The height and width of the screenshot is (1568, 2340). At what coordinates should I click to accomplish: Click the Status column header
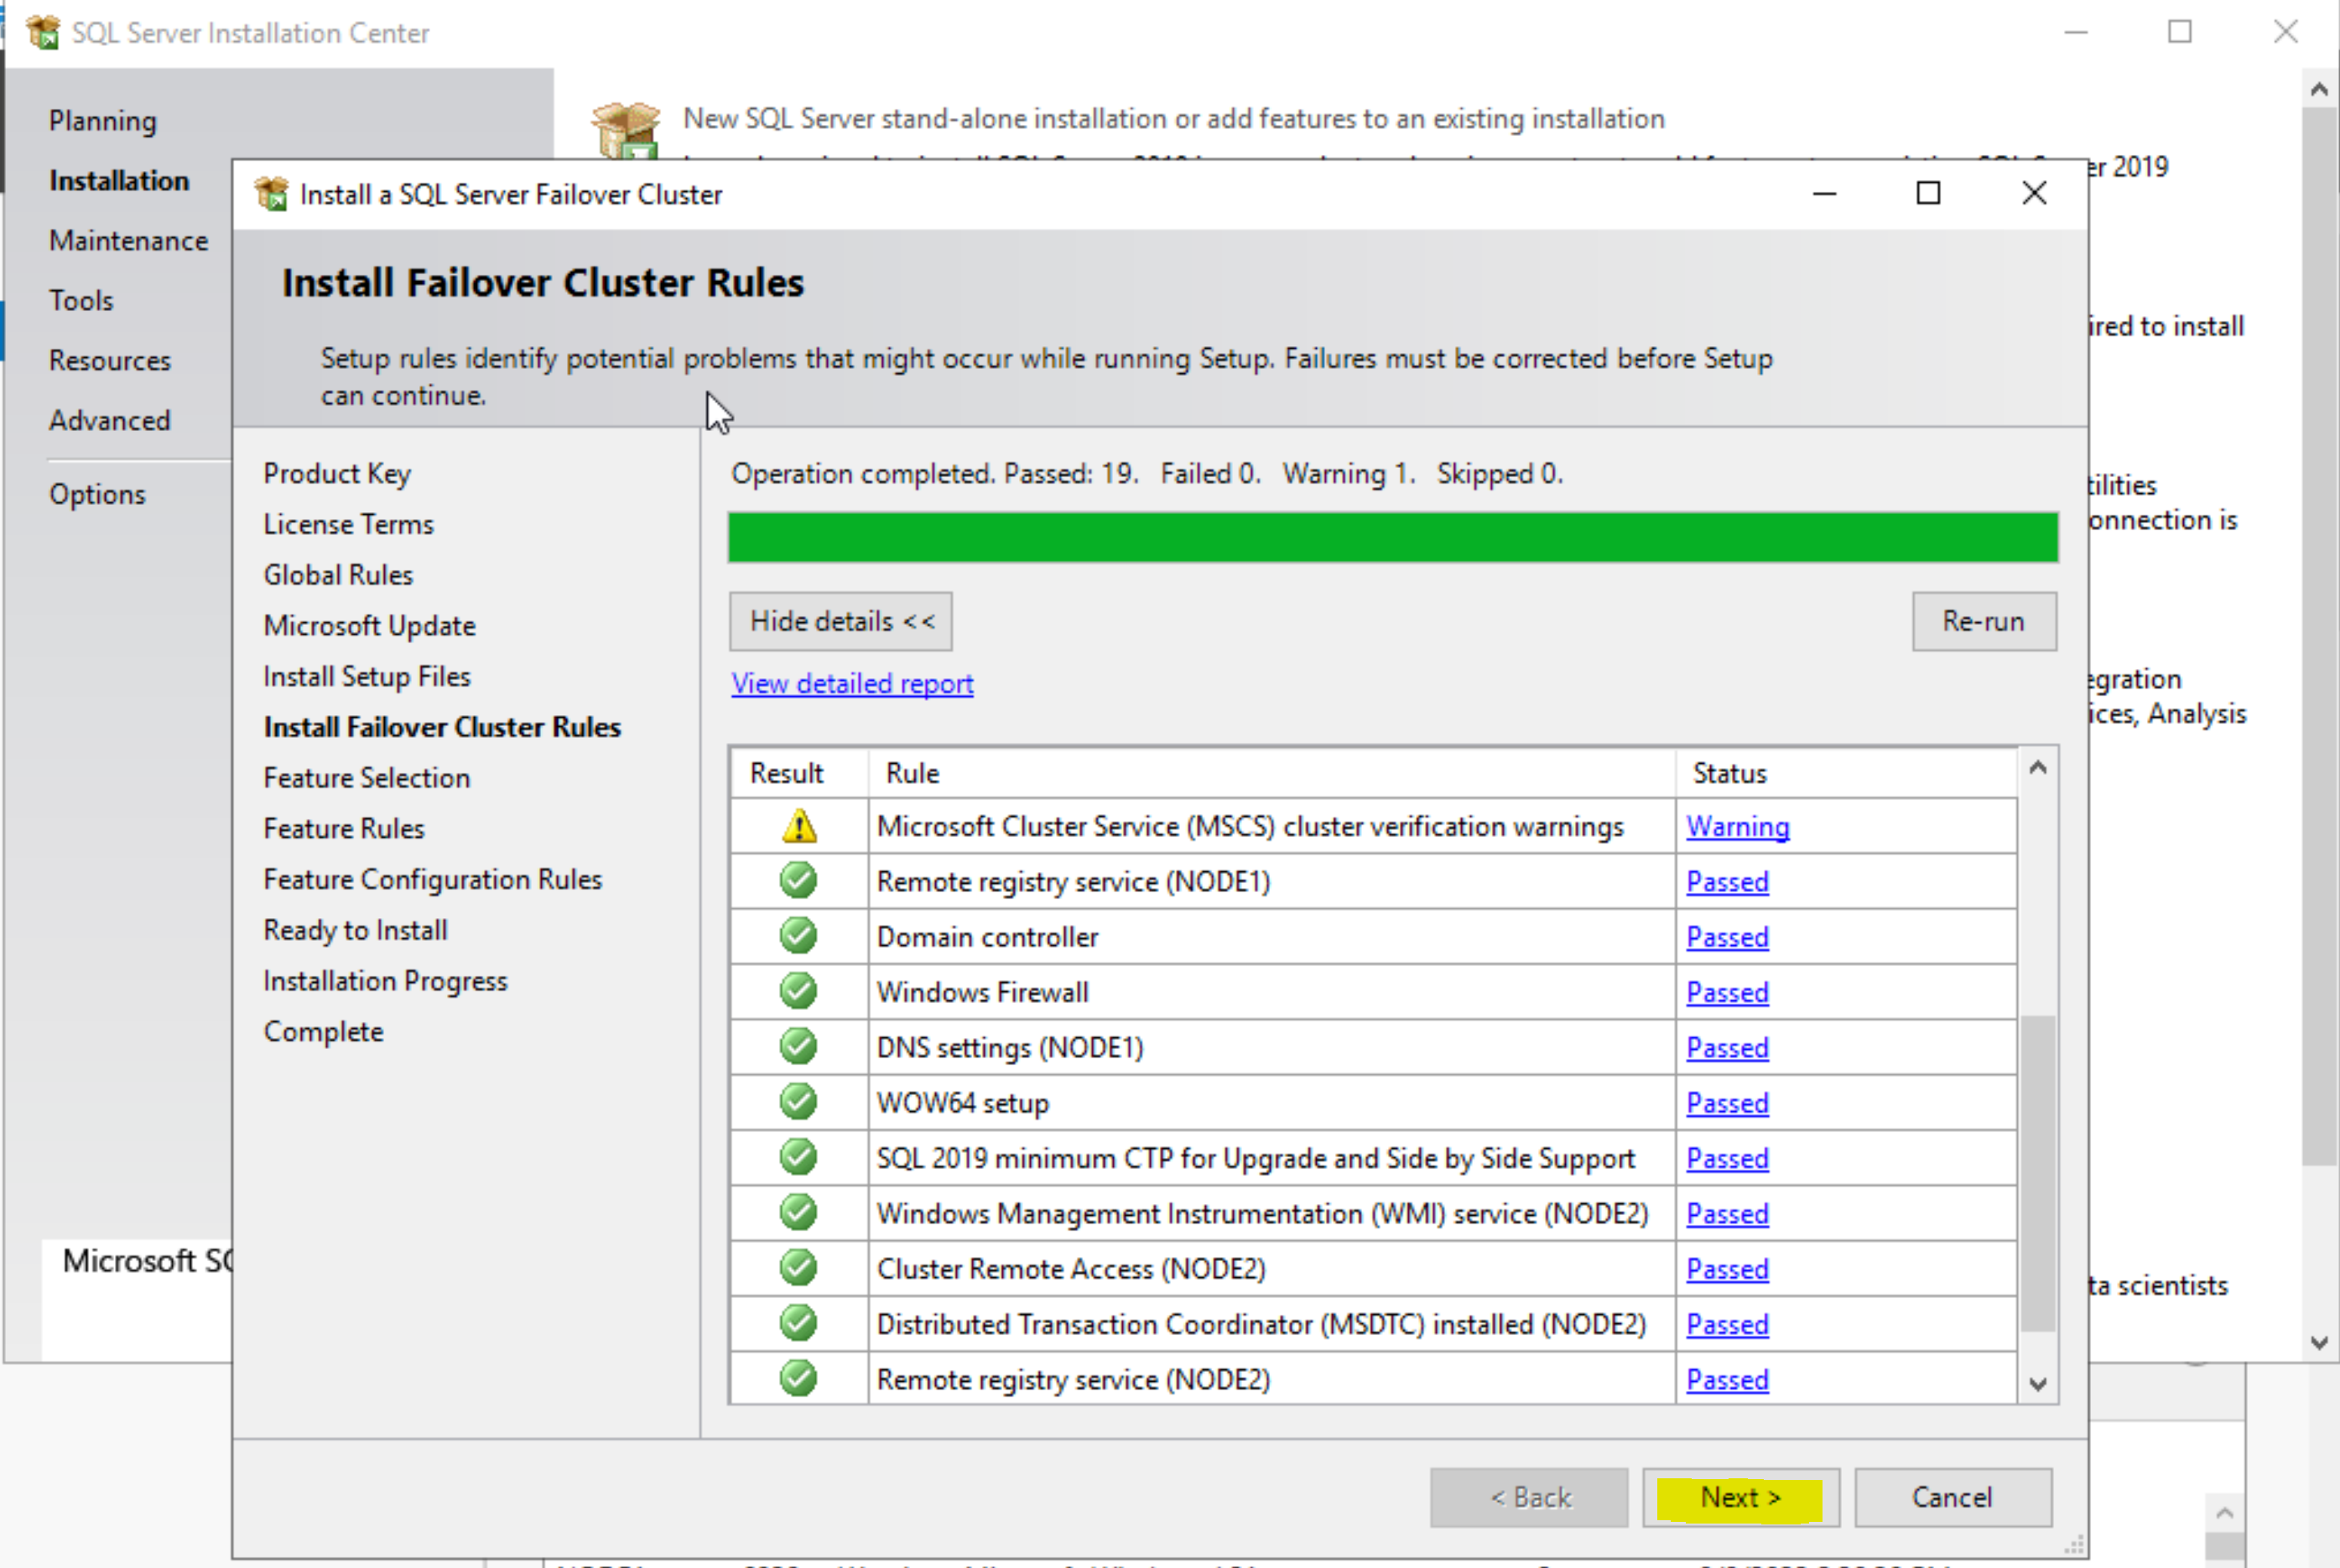(x=1846, y=773)
